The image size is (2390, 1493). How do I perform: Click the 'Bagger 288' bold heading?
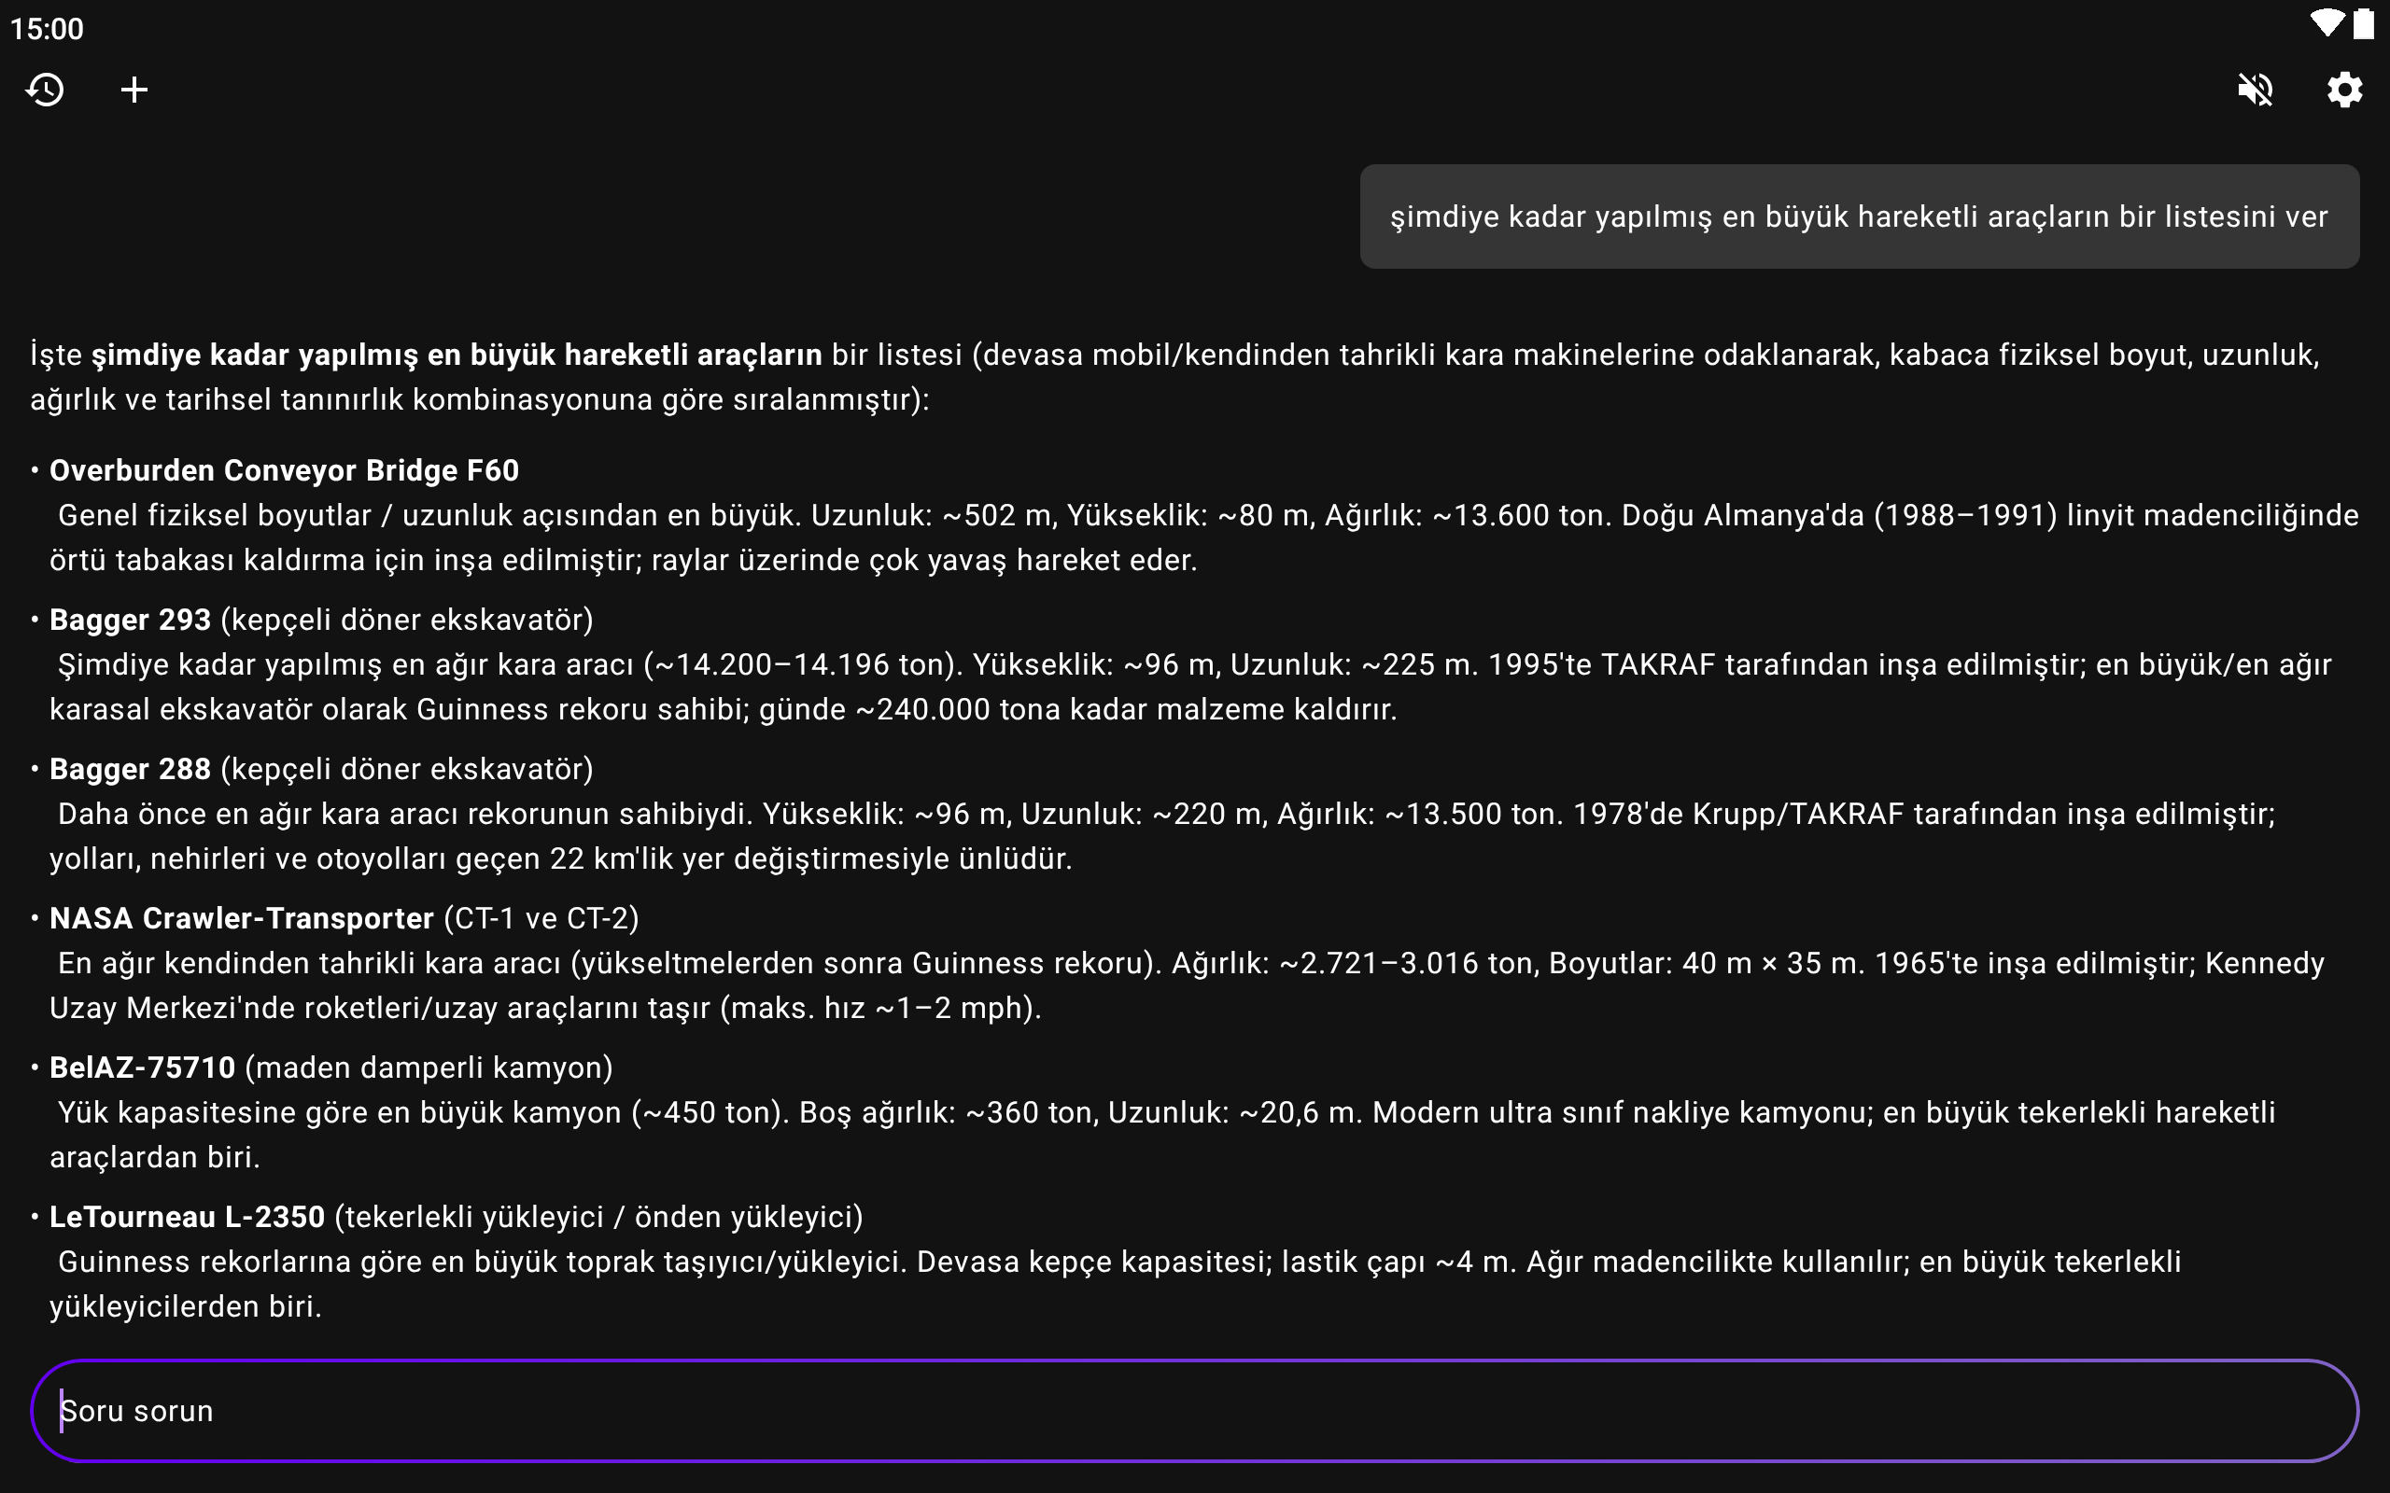pyautogui.click(x=131, y=768)
